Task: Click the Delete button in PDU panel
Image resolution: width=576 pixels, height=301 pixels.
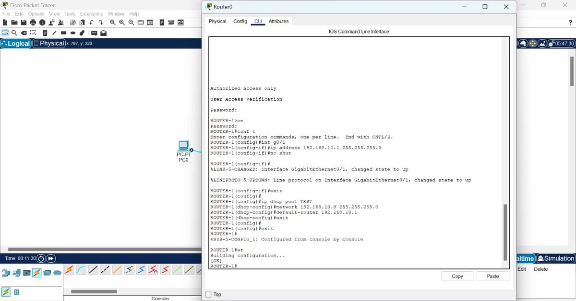Action: coord(540,269)
